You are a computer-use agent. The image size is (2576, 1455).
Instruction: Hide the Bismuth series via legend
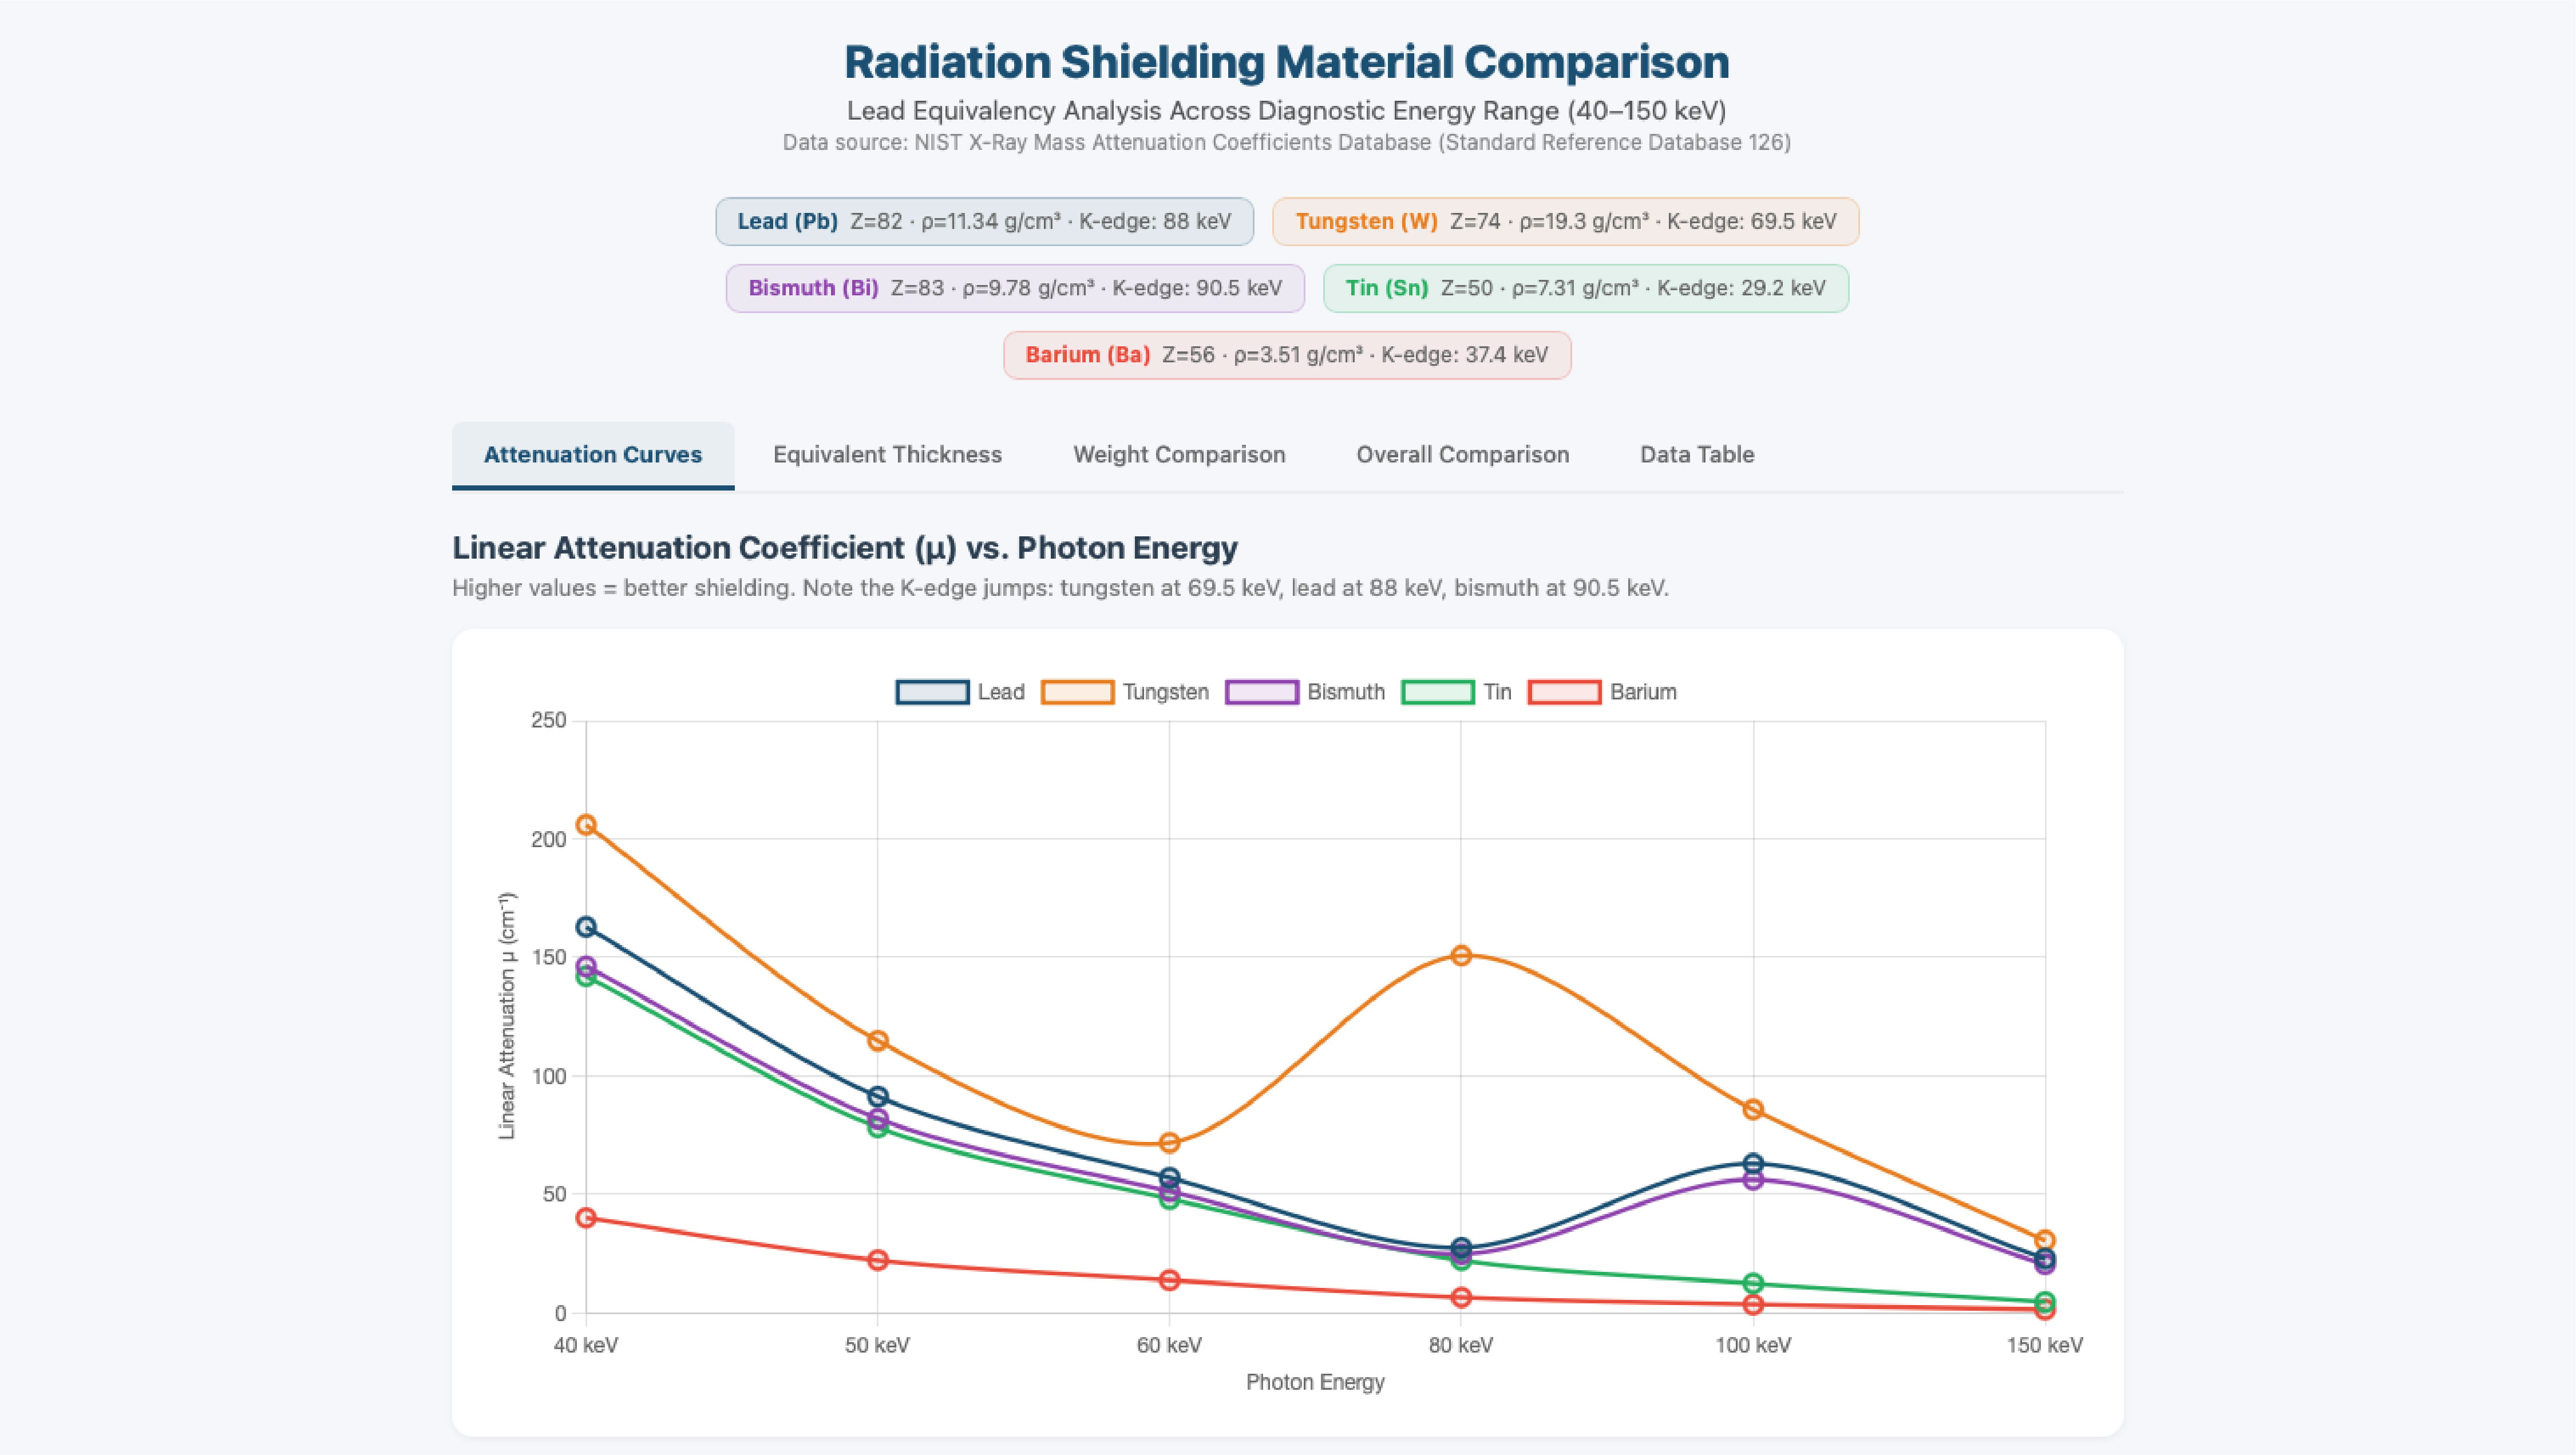point(1262,692)
